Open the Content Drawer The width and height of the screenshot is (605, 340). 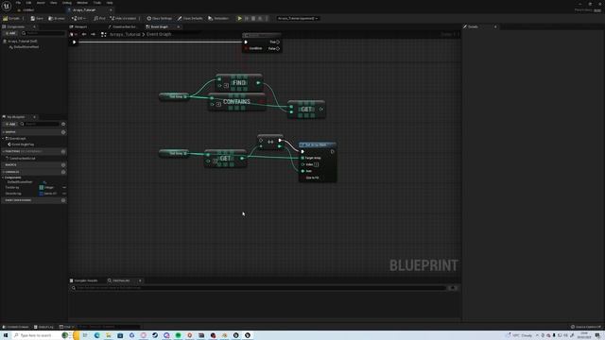pos(16,327)
